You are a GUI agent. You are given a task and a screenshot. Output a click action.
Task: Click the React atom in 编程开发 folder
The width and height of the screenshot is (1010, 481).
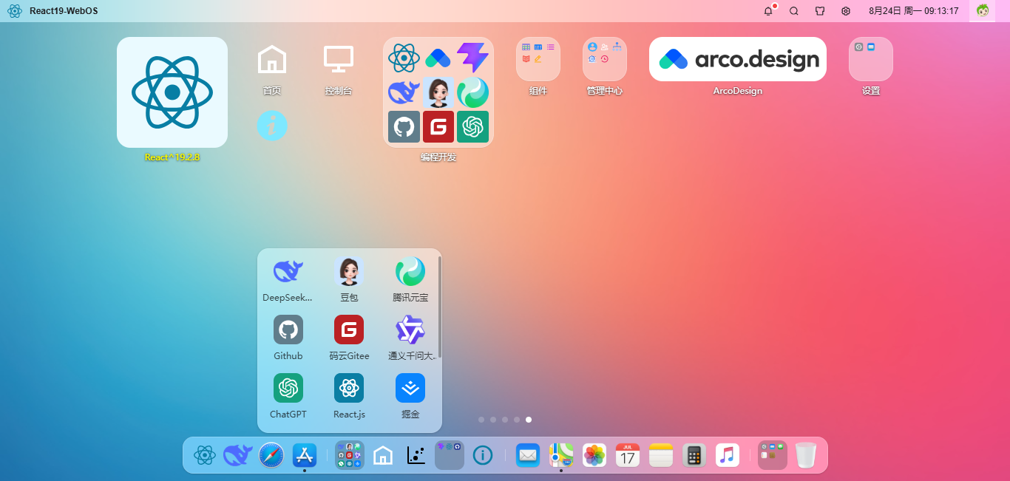tap(404, 58)
